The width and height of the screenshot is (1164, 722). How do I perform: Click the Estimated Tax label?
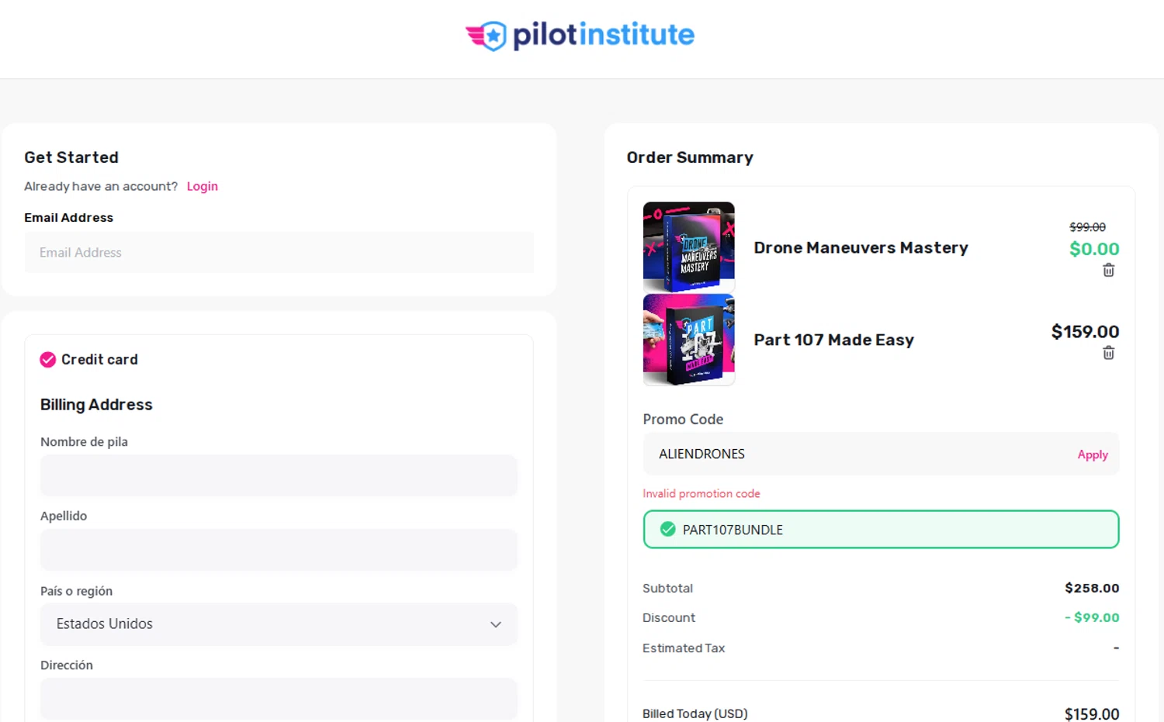pos(684,648)
